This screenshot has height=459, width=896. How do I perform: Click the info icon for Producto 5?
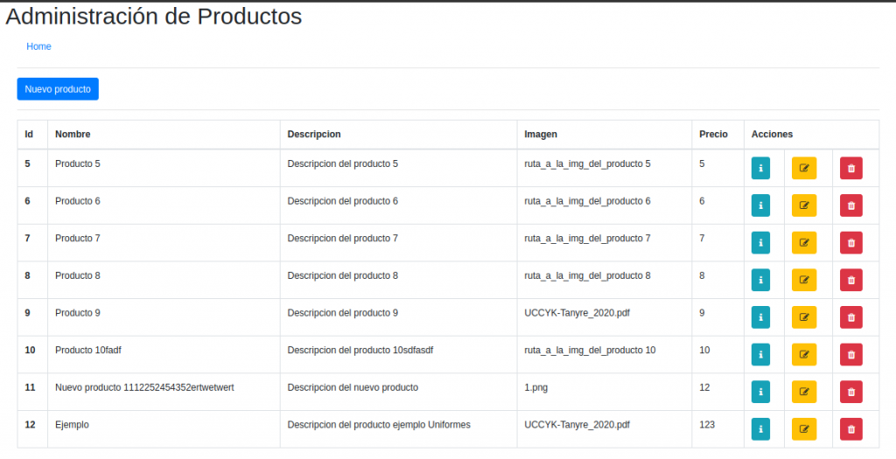[760, 168]
